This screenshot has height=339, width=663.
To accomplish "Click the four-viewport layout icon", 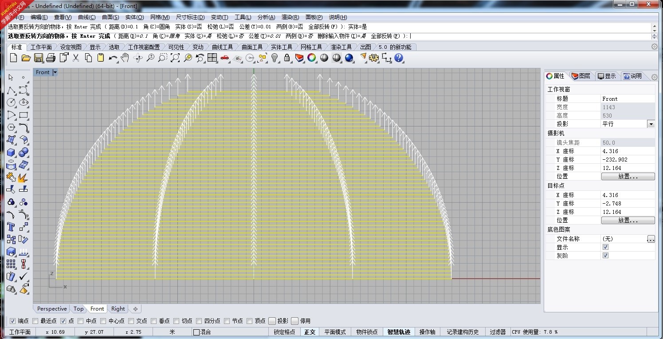I will click(212, 58).
